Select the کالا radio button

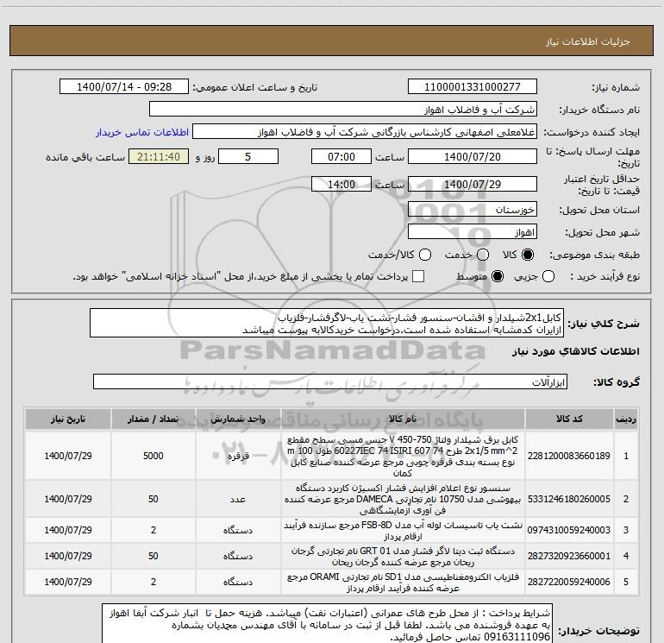528,255
